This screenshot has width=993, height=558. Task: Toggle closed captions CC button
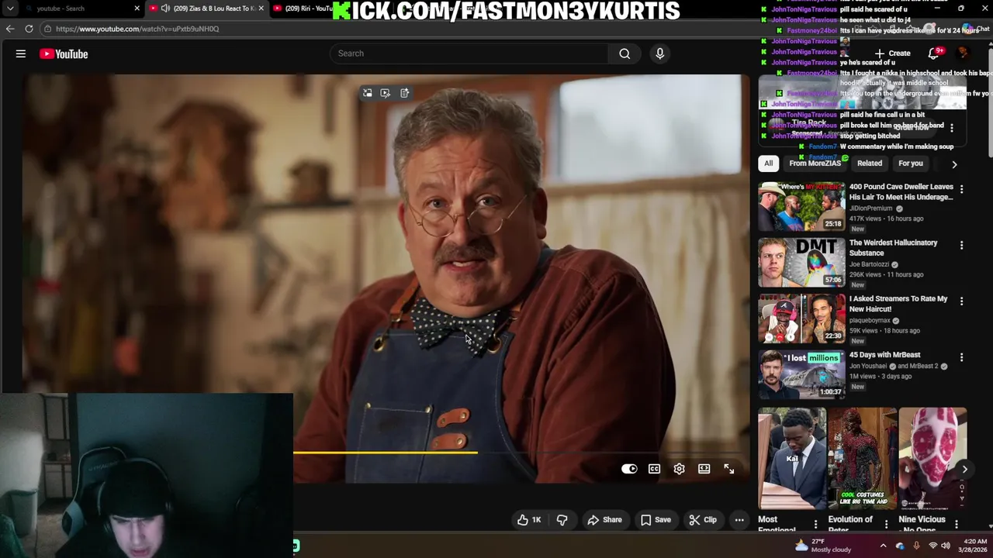654,469
